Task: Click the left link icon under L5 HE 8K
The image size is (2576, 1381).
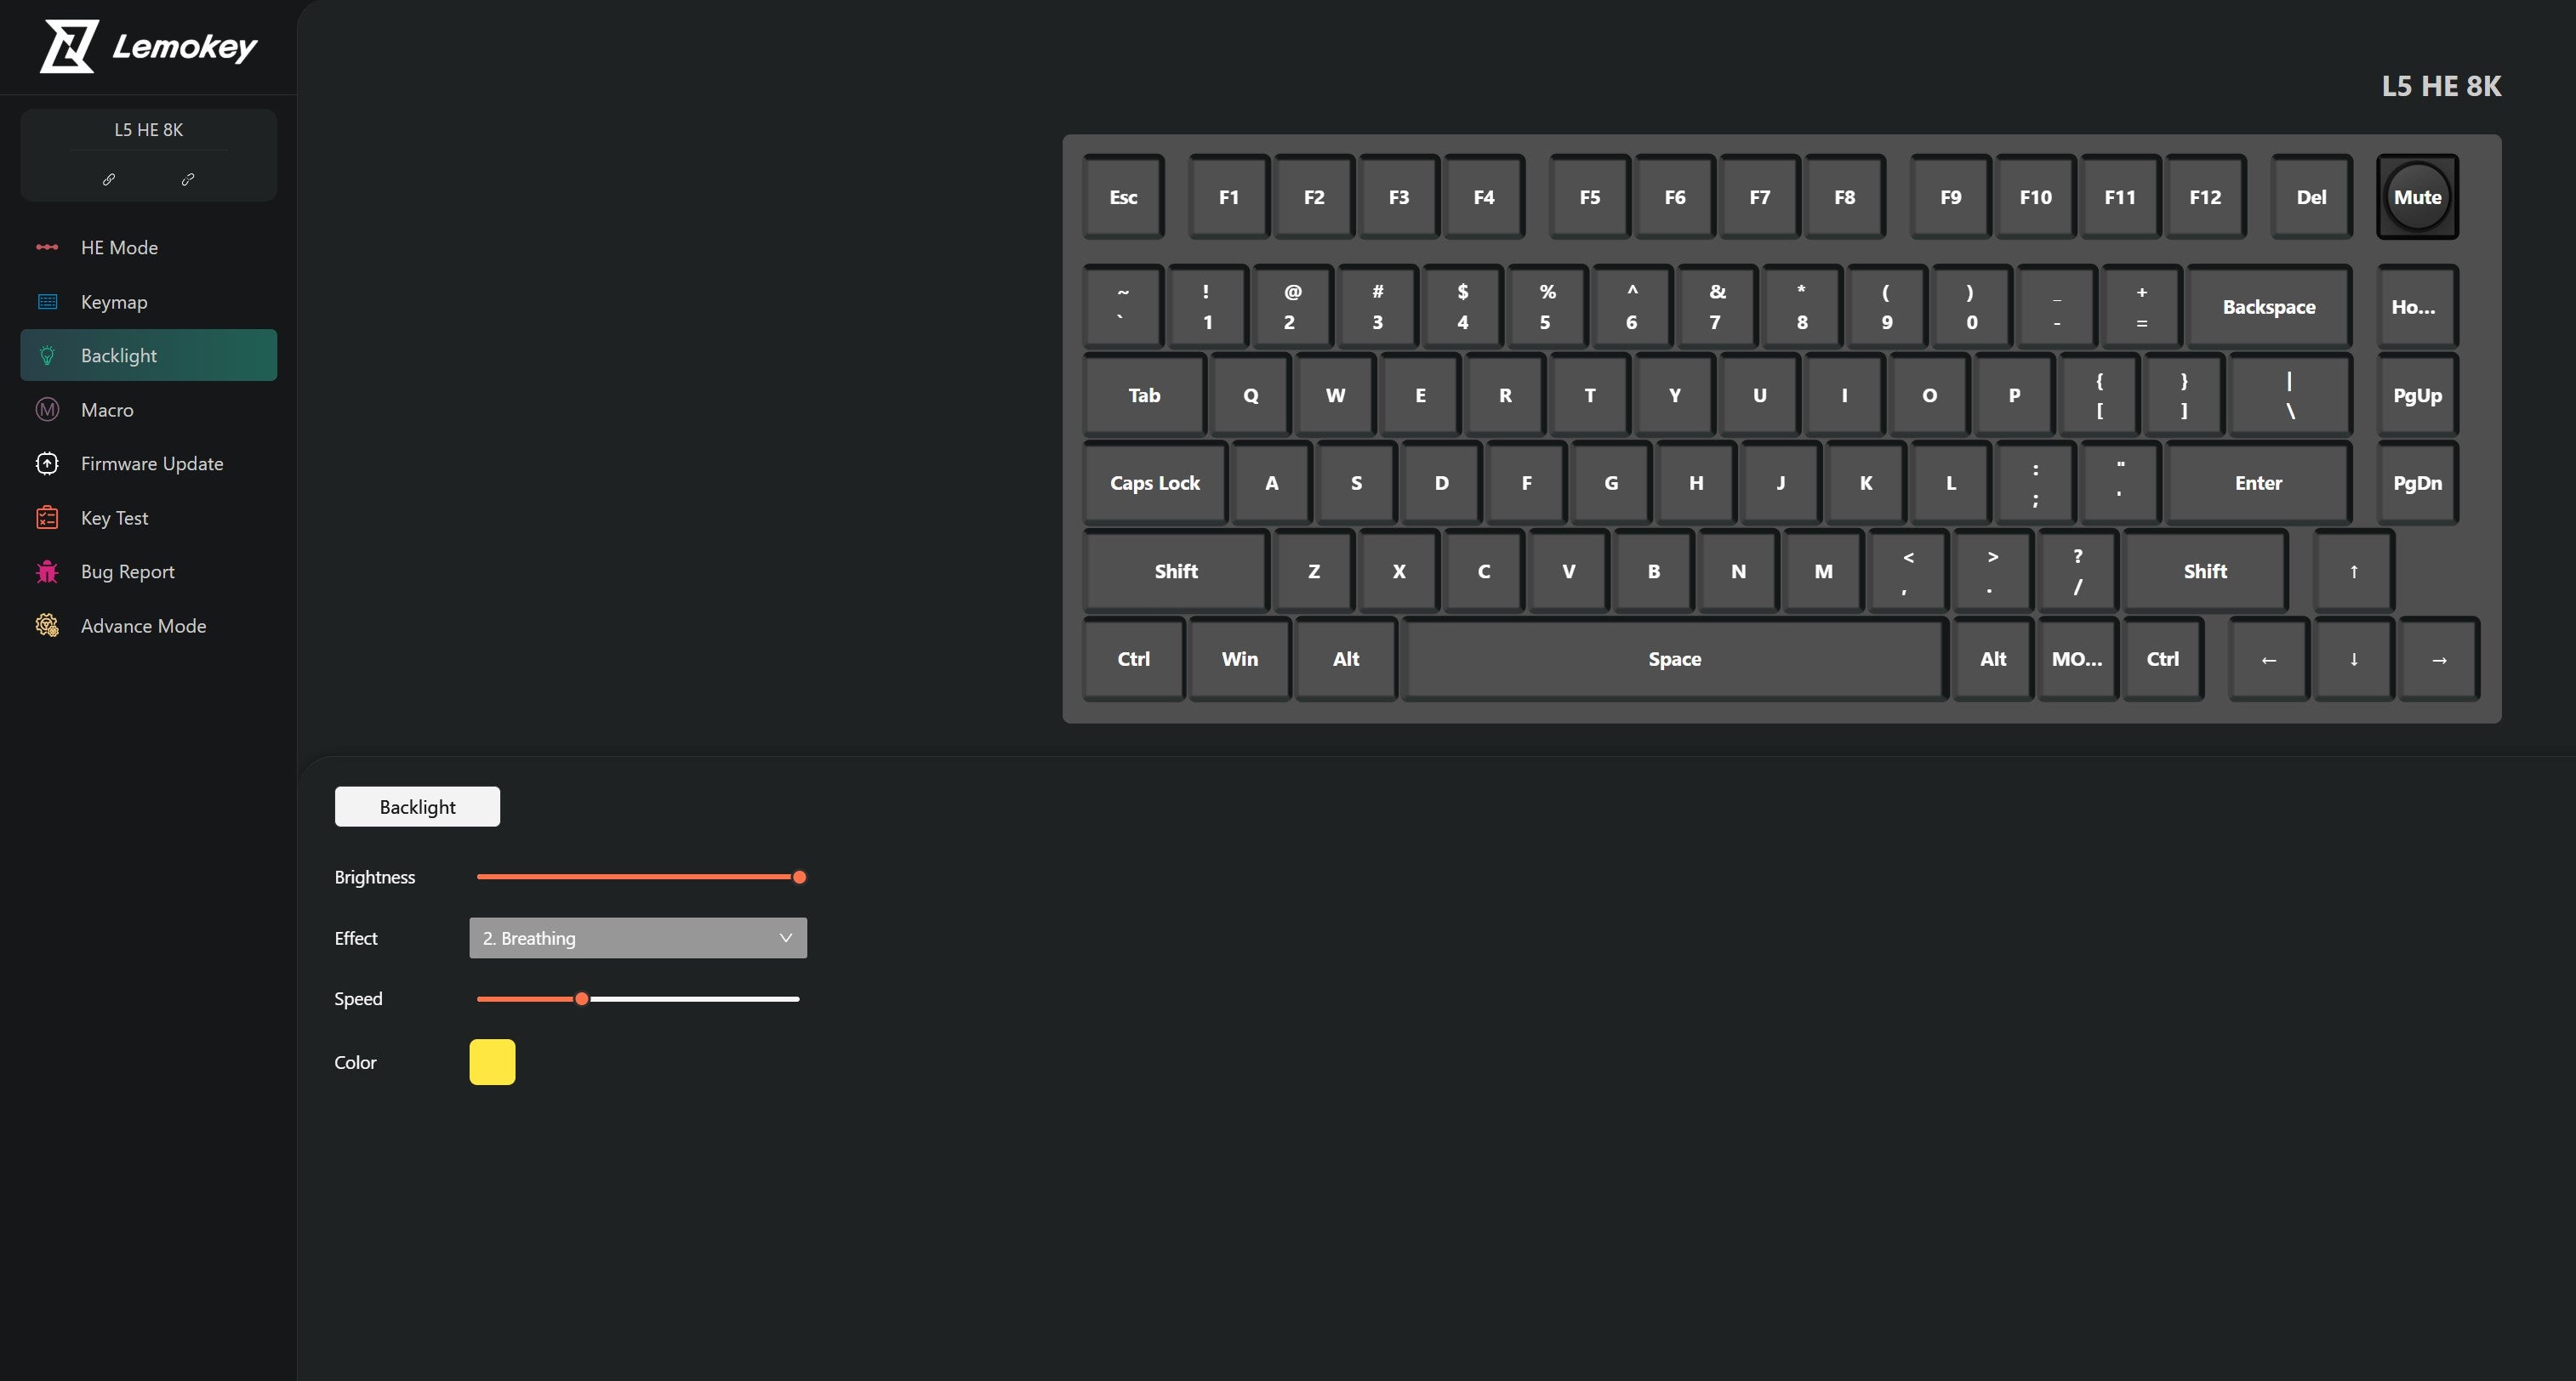Action: coord(109,180)
